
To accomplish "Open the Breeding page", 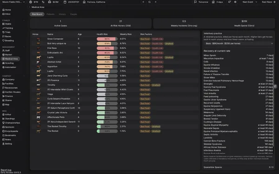I will pos(8,40).
